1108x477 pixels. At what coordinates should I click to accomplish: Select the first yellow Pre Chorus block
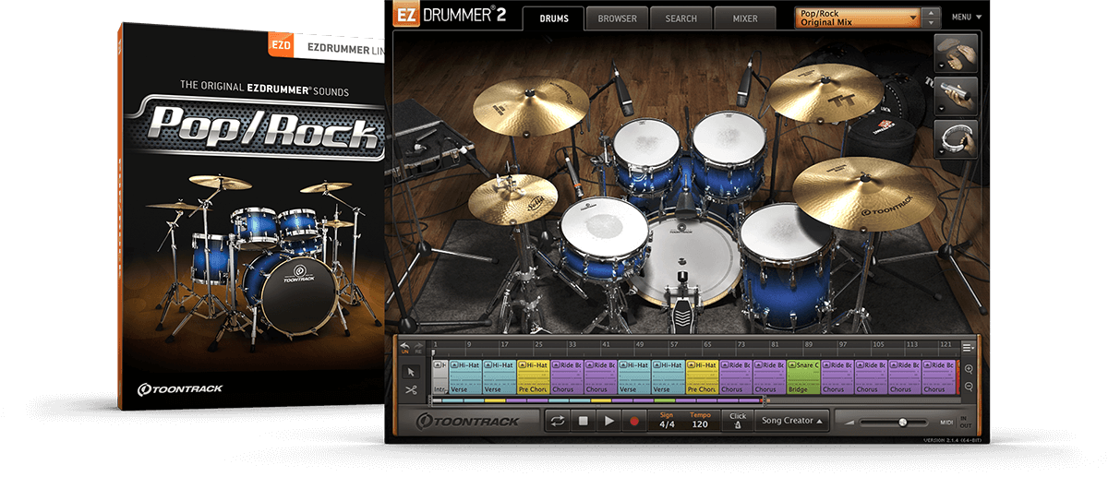[533, 377]
